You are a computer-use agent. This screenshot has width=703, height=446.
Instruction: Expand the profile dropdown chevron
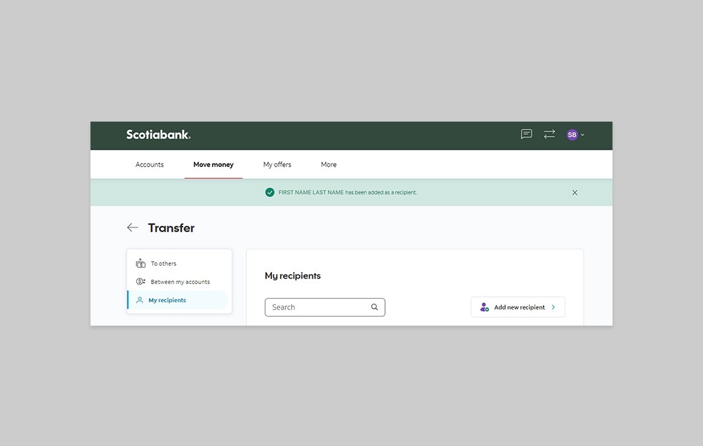pyautogui.click(x=583, y=135)
